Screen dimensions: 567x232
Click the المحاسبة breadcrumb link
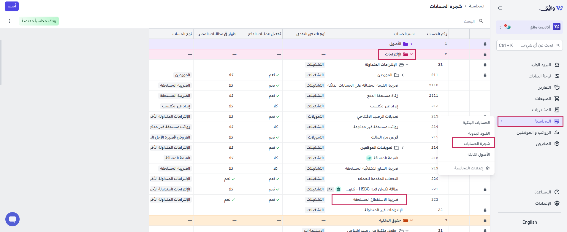click(x=476, y=6)
